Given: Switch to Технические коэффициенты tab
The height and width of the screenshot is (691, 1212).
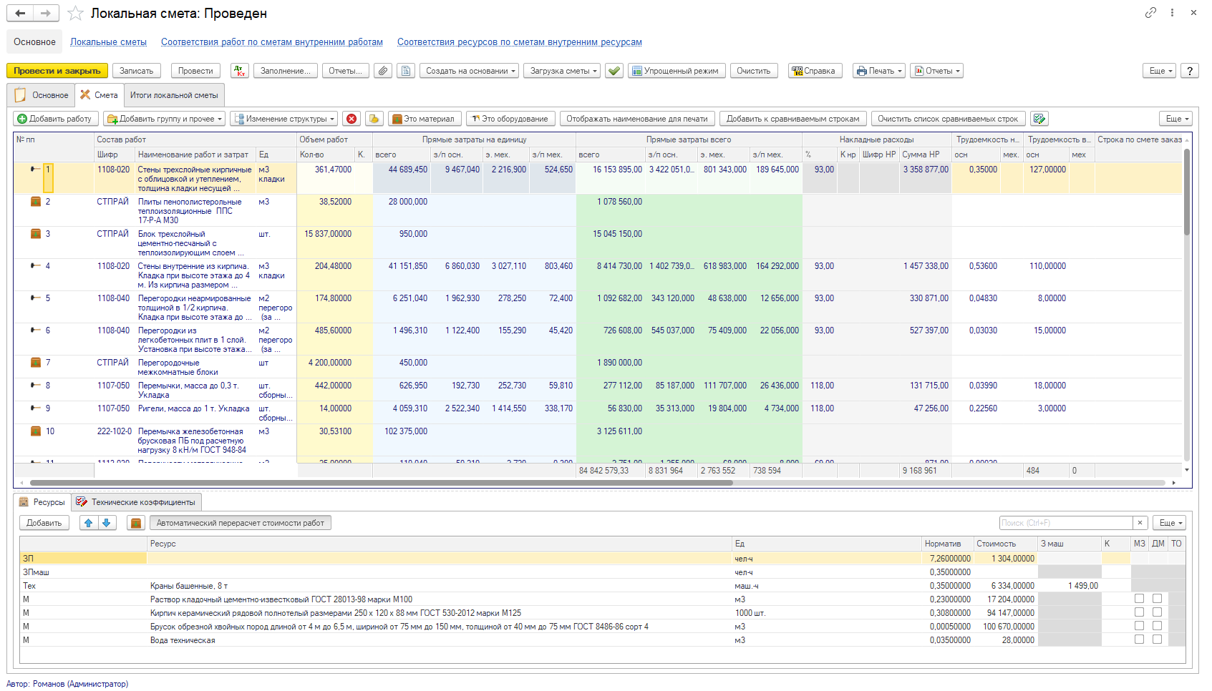Looking at the screenshot, I should pos(136,502).
